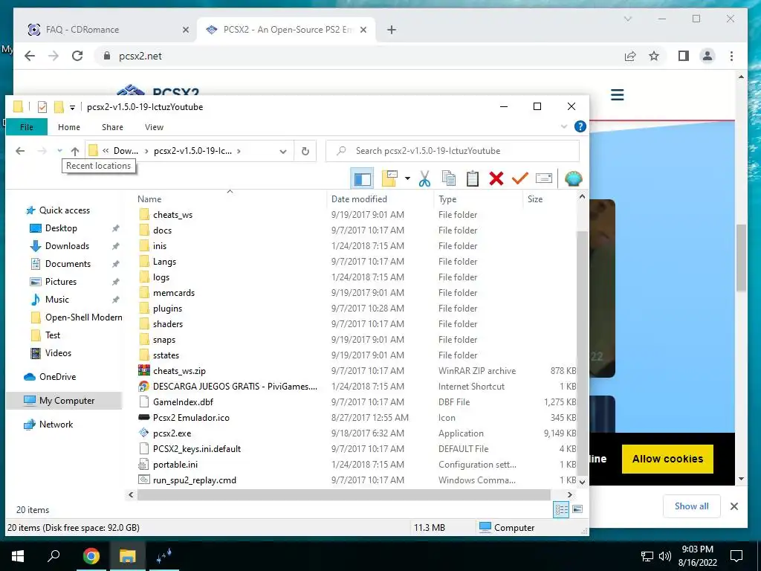Select Music in navigation pane
This screenshot has height=571, width=761.
click(56, 300)
